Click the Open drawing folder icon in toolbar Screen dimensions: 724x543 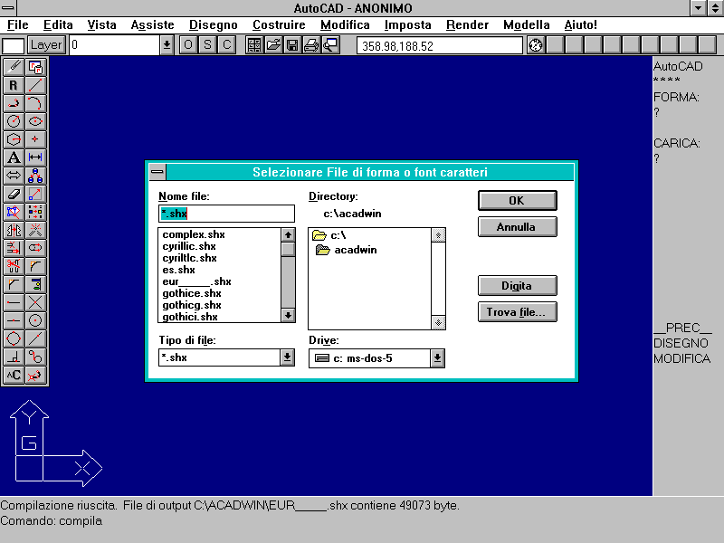[x=273, y=45]
